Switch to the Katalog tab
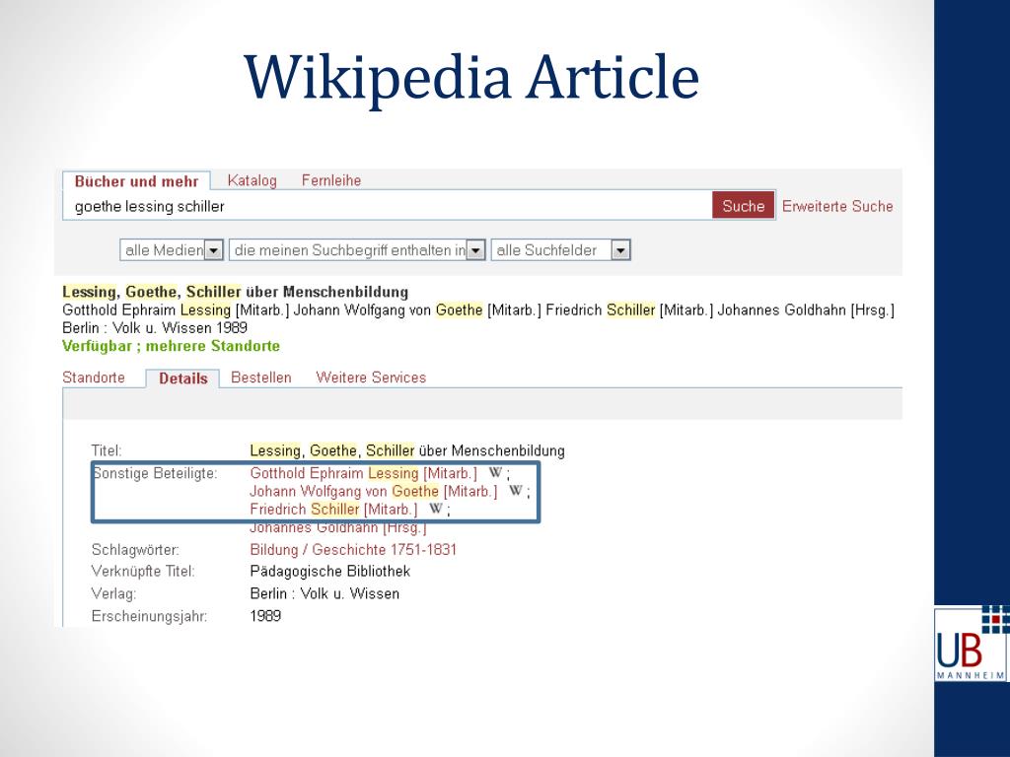The width and height of the screenshot is (1010, 757). pyautogui.click(x=252, y=181)
